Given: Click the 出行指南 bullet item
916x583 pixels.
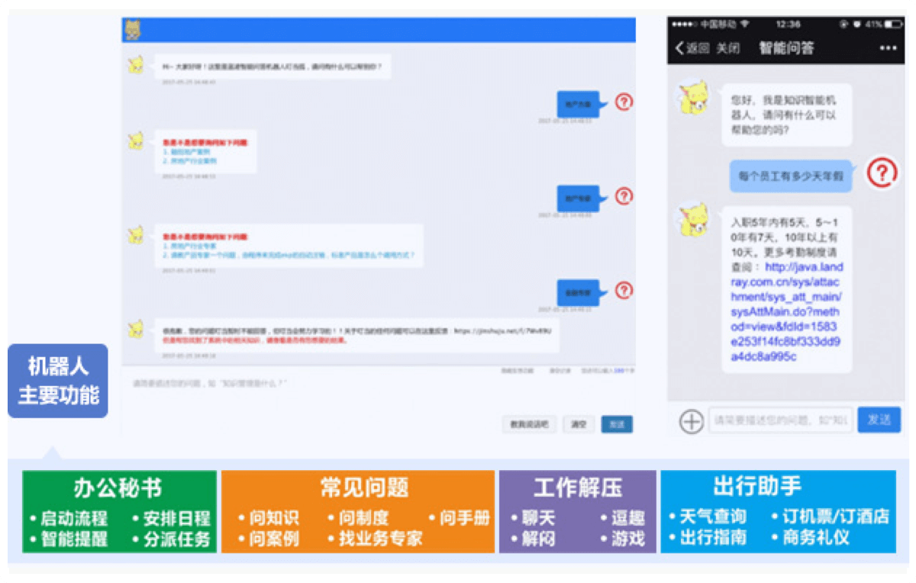Looking at the screenshot, I should tap(707, 537).
